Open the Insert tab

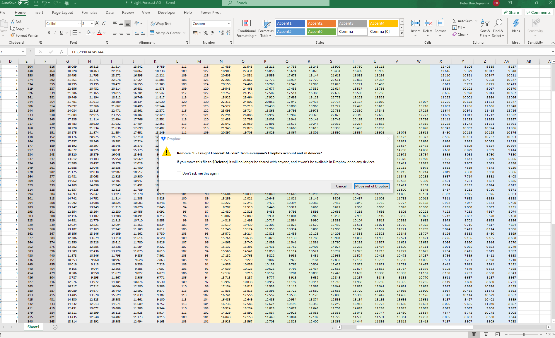pos(38,12)
